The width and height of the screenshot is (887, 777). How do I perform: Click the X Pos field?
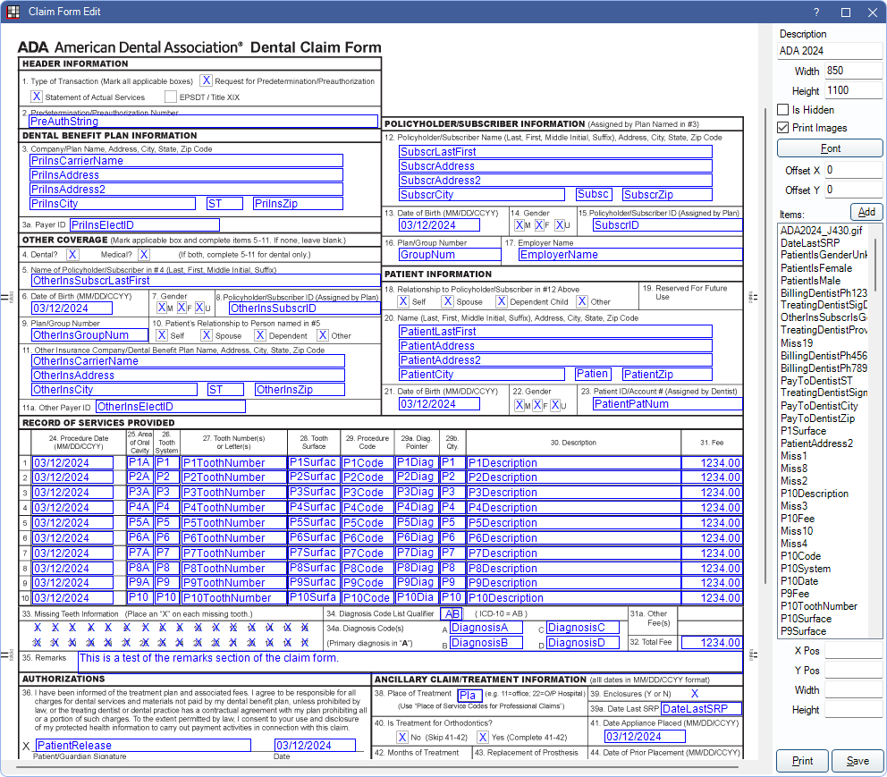click(854, 651)
